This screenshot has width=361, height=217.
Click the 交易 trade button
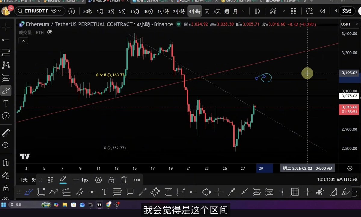pyautogui.click(x=347, y=11)
